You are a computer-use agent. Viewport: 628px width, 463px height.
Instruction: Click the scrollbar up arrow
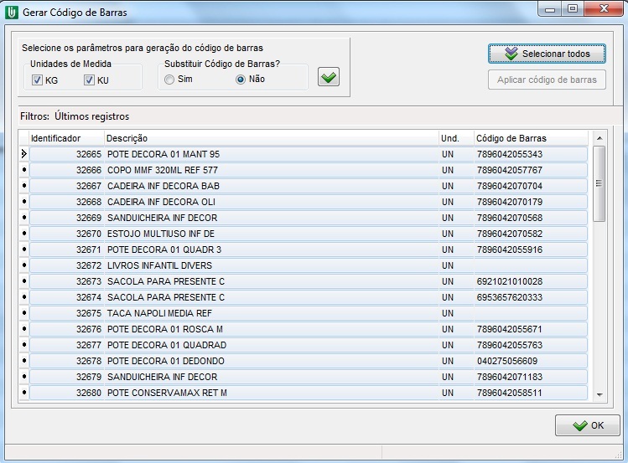tap(599, 138)
